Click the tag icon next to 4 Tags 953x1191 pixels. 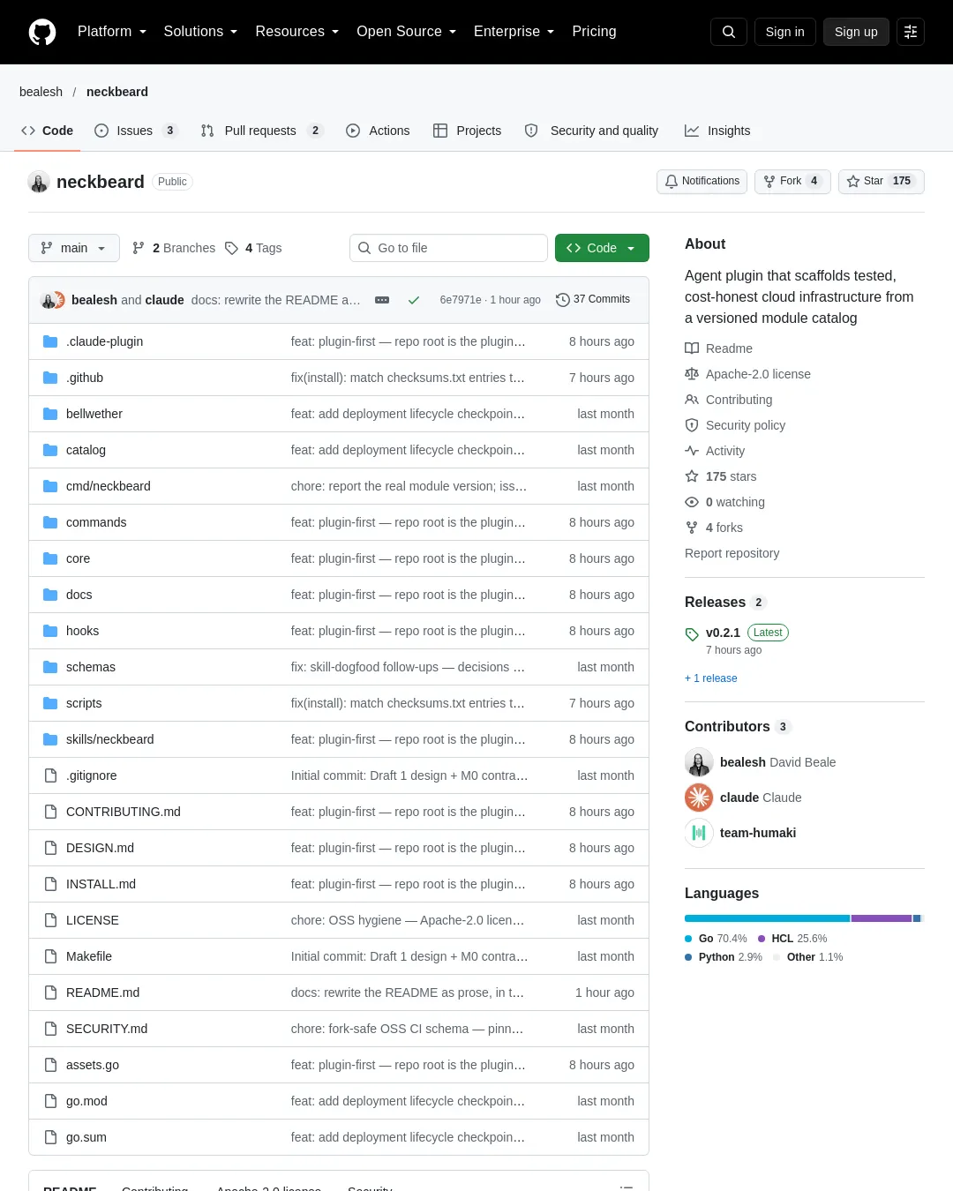231,248
